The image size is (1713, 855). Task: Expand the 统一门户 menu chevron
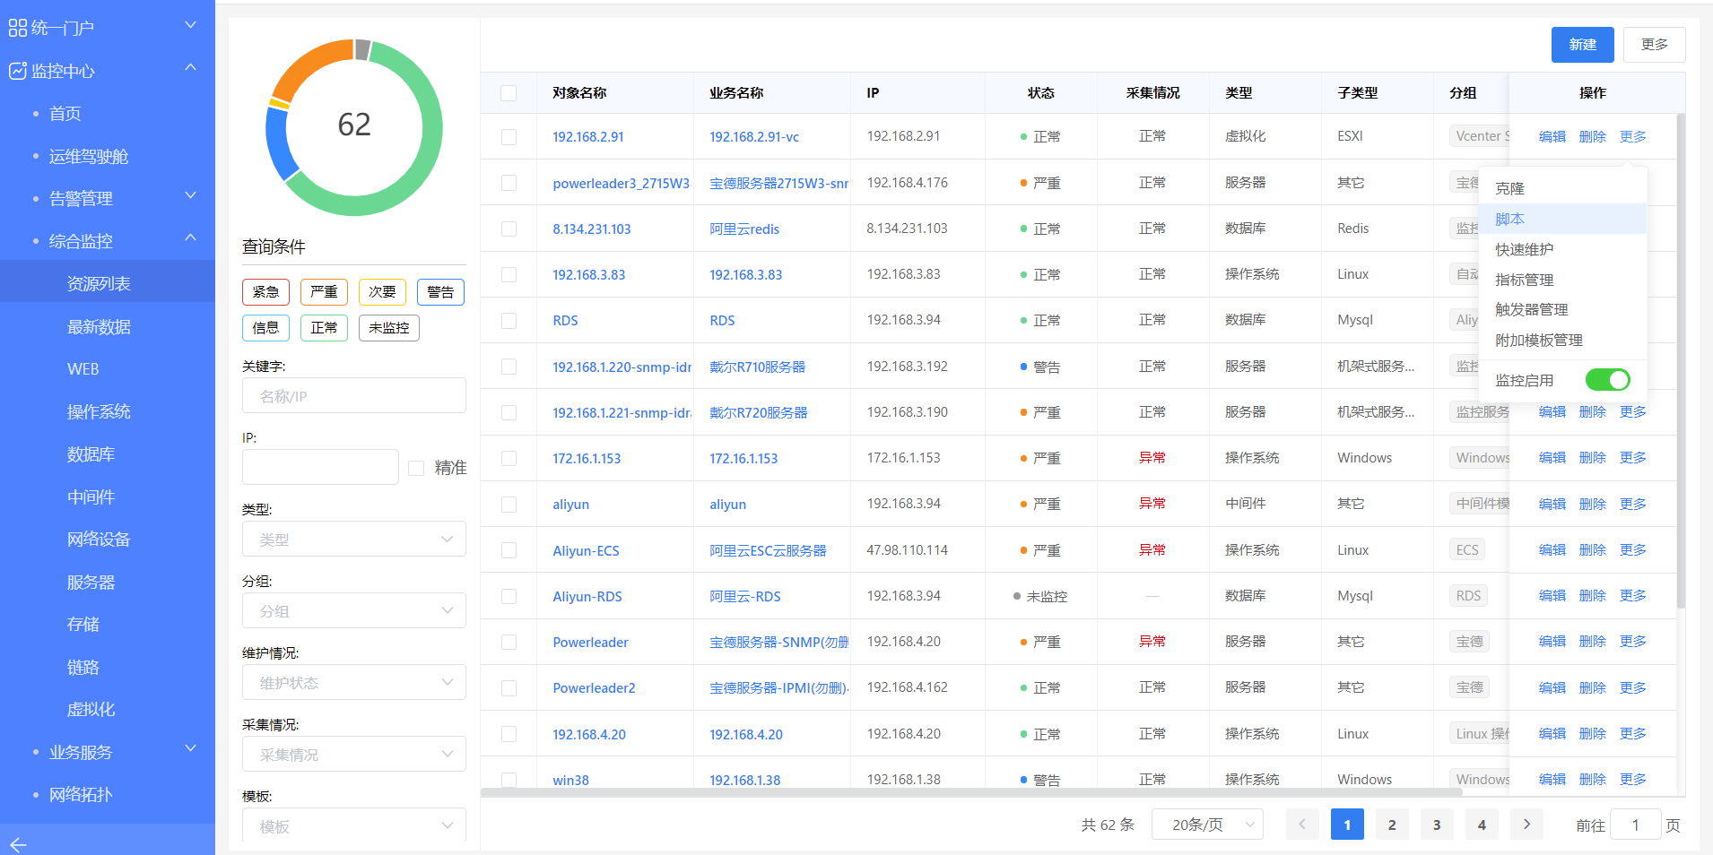190,25
